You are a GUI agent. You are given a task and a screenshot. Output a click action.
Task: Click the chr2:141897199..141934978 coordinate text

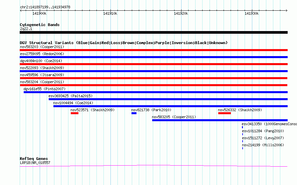tap(45, 7)
